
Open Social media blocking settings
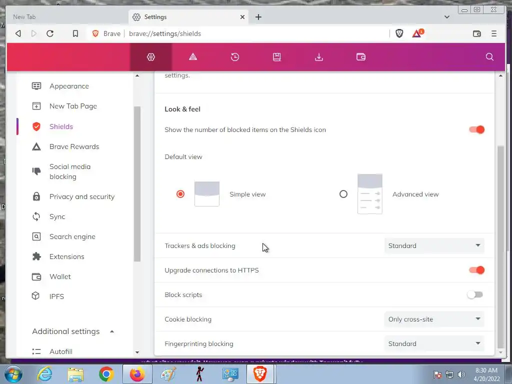pyautogui.click(x=70, y=171)
